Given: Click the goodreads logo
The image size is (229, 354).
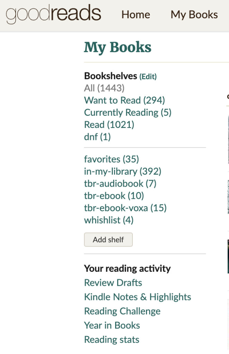Looking at the screenshot, I should point(54,14).
